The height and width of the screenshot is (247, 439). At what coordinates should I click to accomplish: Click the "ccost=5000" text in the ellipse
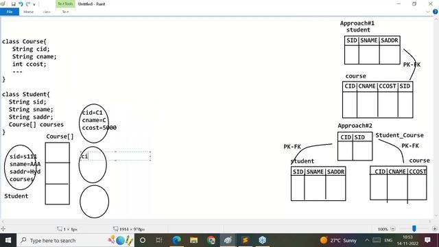click(x=99, y=128)
